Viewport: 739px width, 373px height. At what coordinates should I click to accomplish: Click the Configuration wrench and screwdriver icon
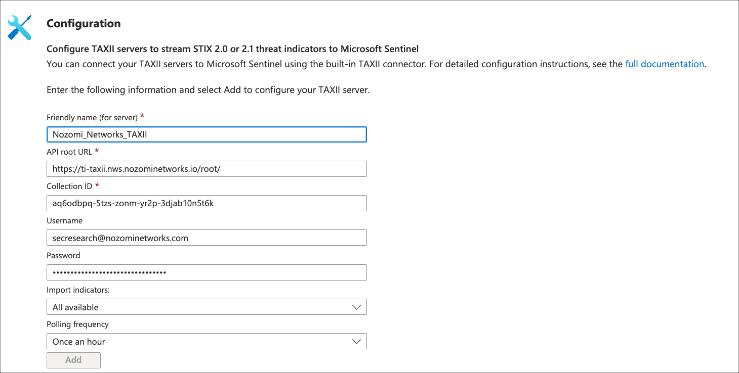pyautogui.click(x=20, y=27)
